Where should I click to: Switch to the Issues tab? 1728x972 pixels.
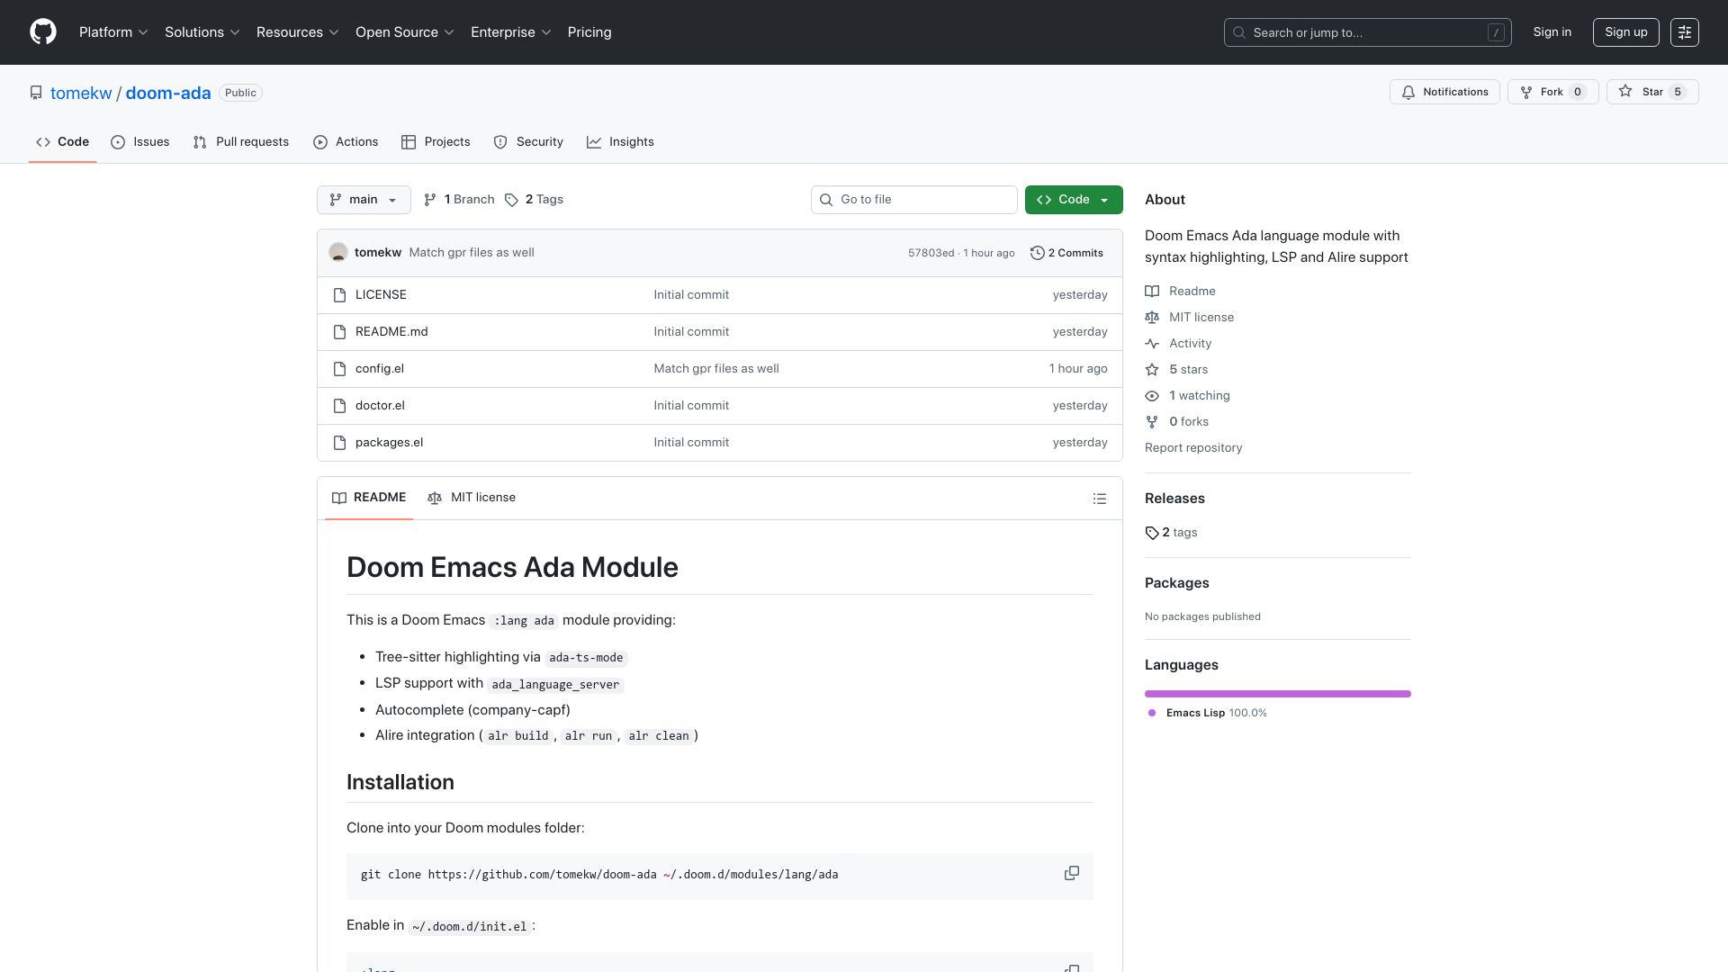pos(140,142)
